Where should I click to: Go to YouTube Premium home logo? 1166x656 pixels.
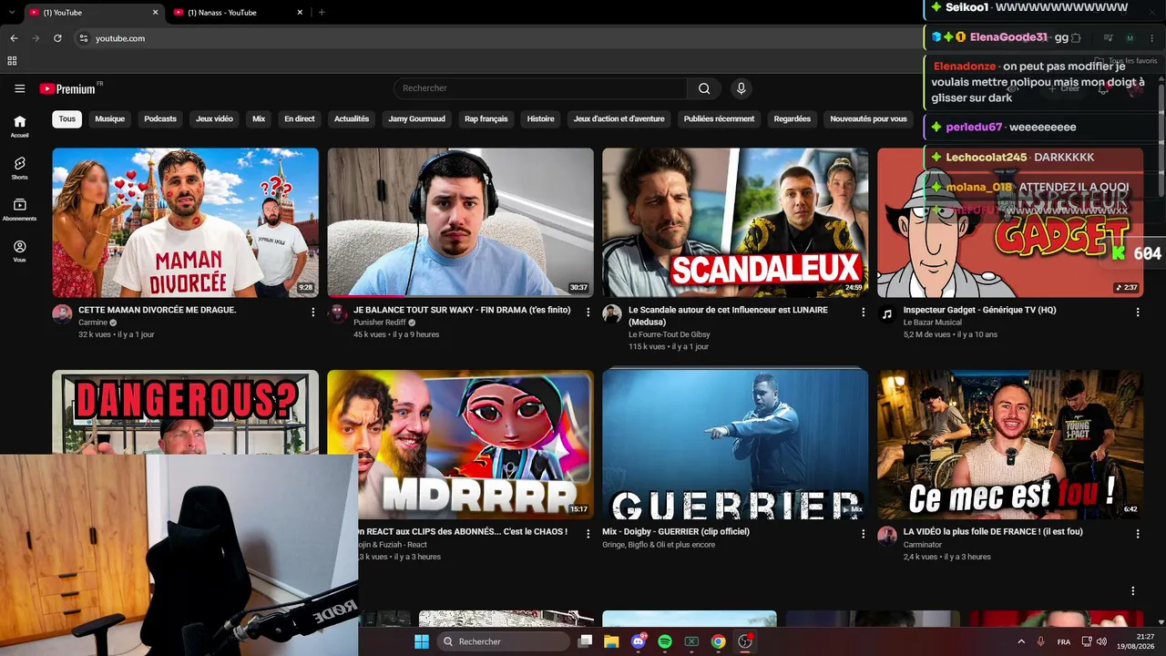[67, 88]
